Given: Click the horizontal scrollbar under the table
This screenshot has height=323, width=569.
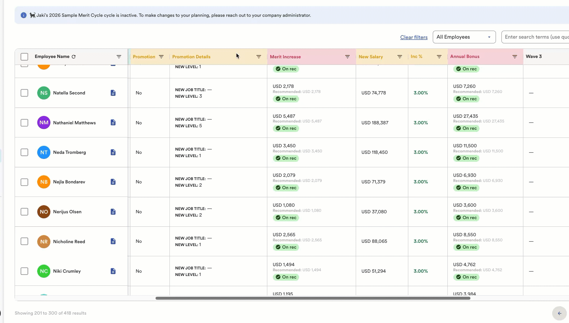Looking at the screenshot, I should 313,298.
